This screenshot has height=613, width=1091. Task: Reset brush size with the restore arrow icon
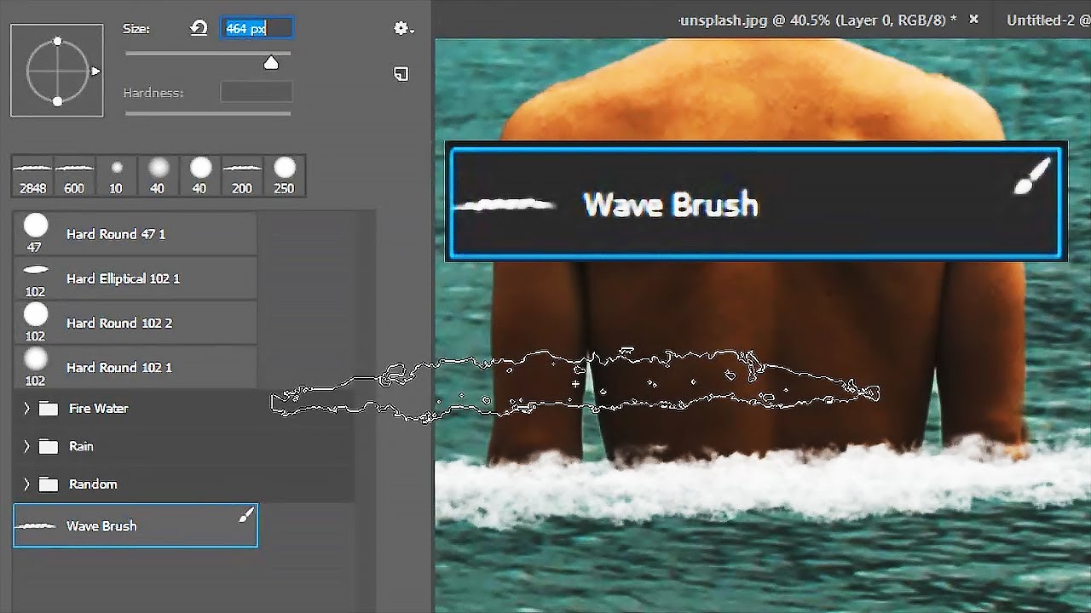(x=199, y=28)
